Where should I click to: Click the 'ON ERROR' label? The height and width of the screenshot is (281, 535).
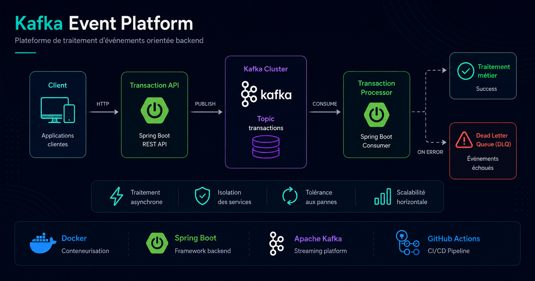click(430, 152)
